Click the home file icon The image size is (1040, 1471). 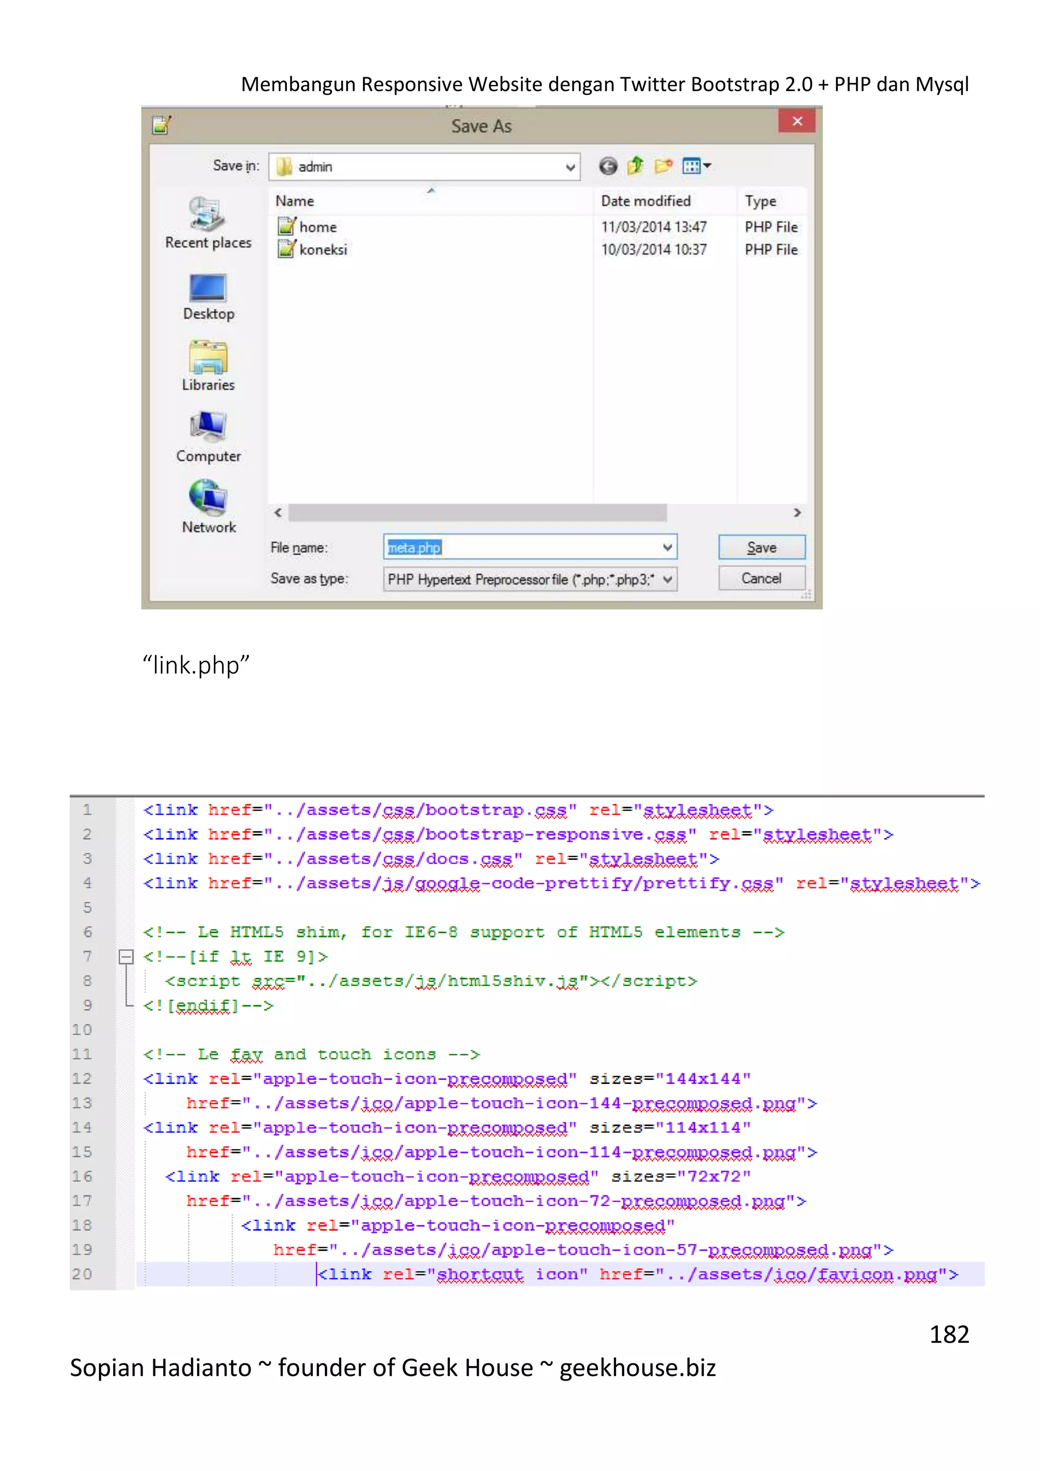286,226
